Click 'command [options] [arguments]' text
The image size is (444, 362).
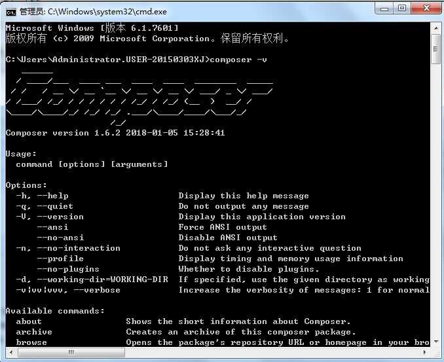click(x=92, y=164)
